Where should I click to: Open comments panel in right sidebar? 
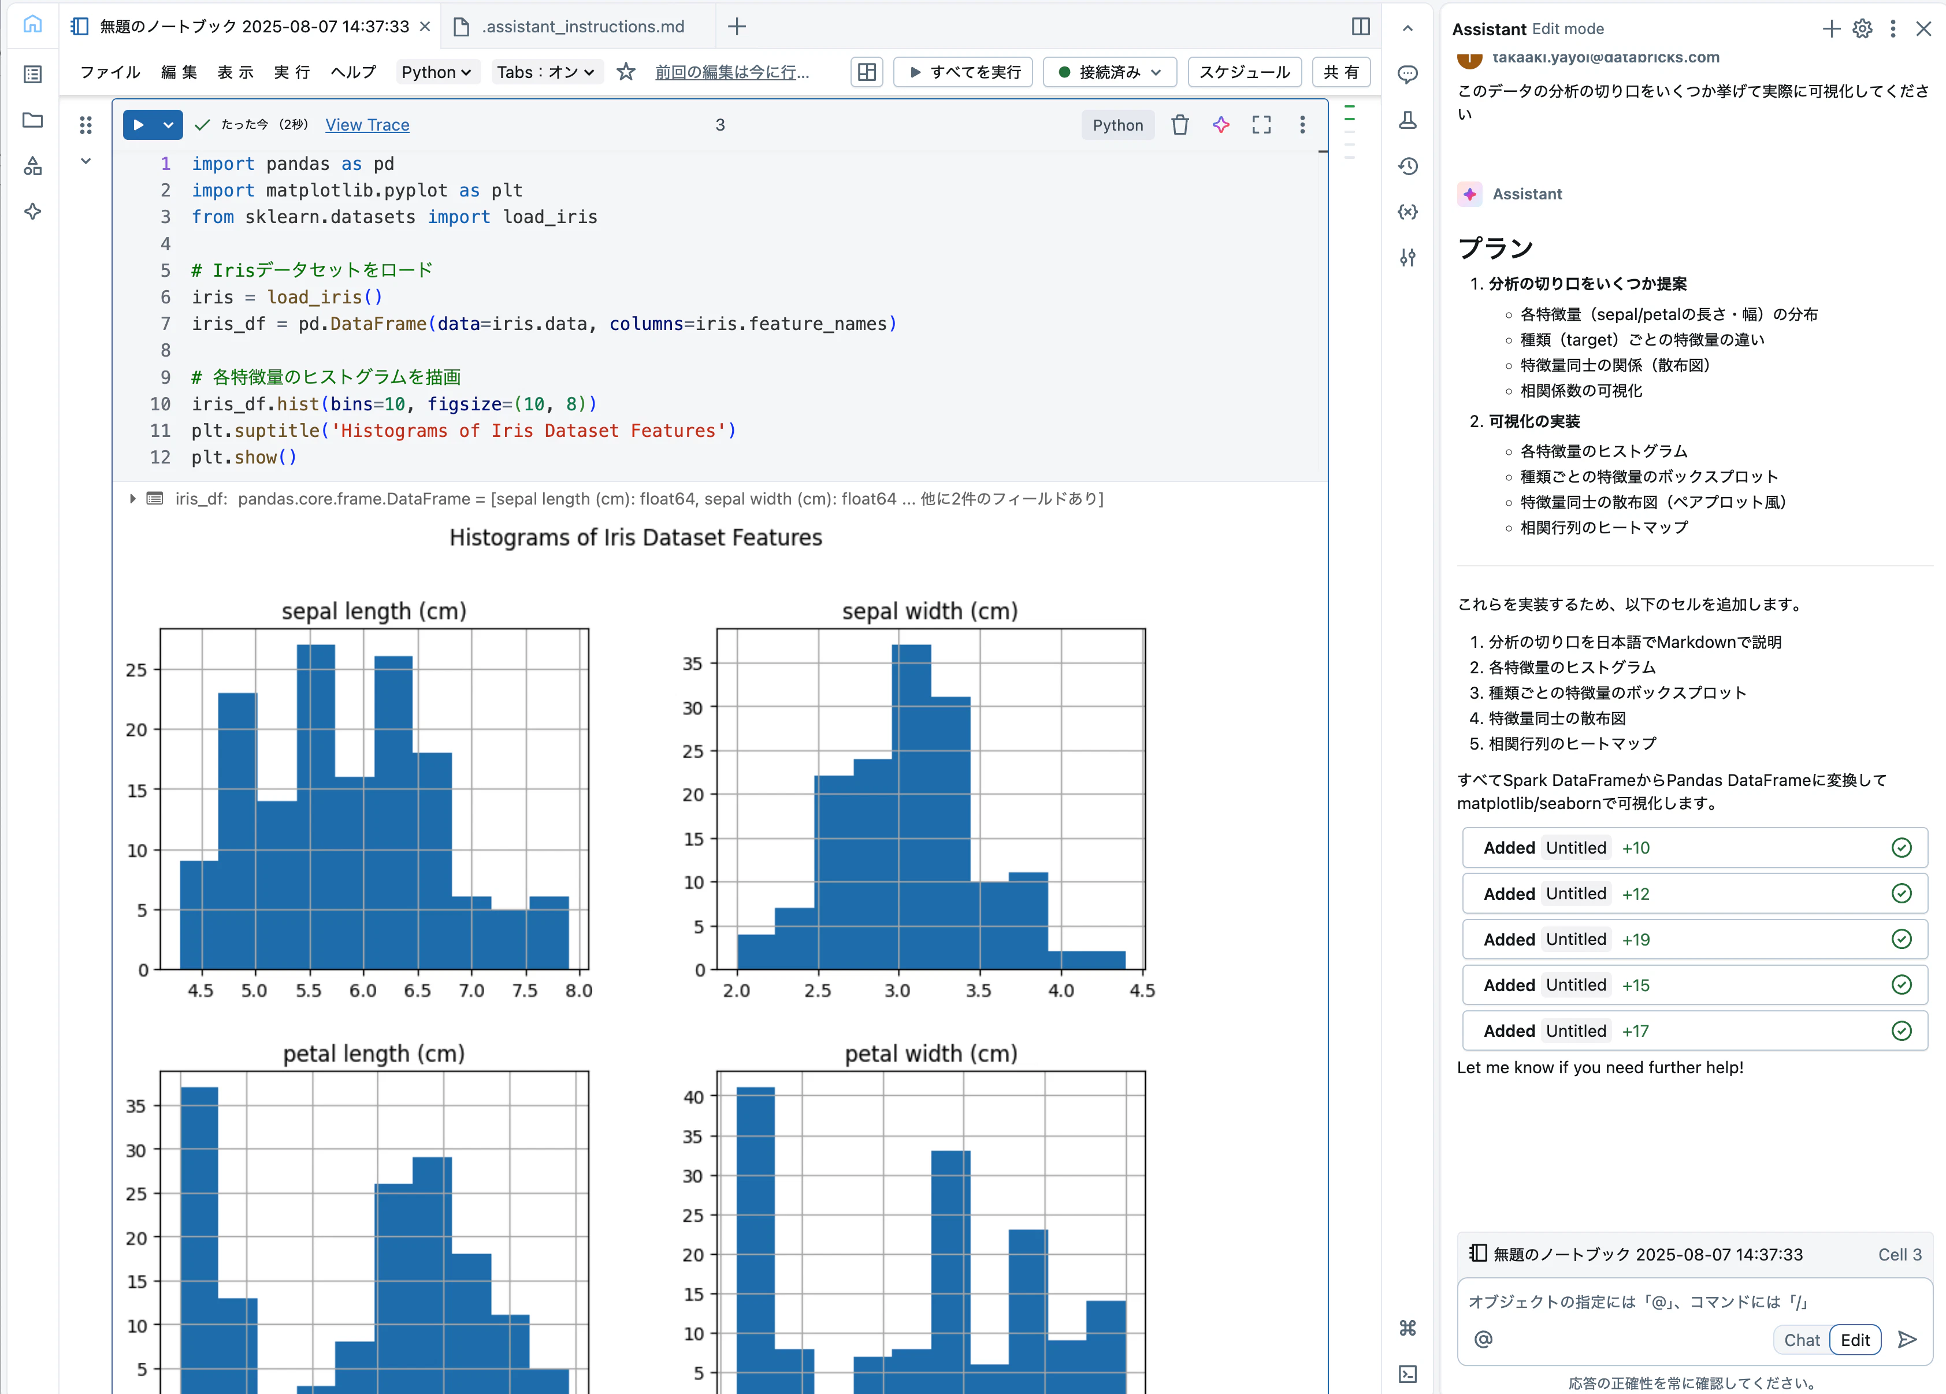pyautogui.click(x=1408, y=74)
